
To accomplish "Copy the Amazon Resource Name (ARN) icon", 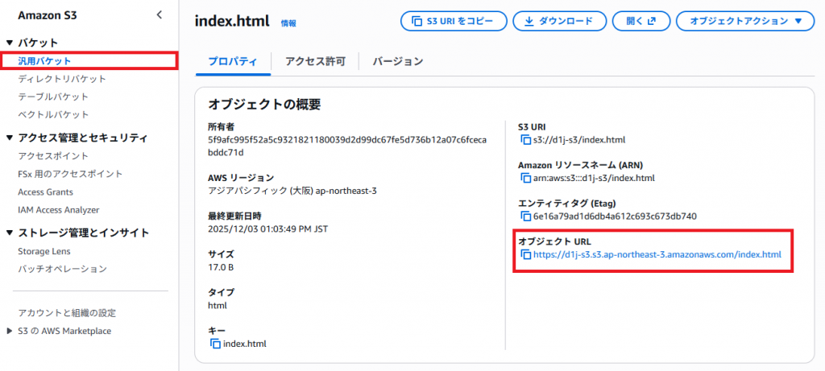I will coord(527,178).
